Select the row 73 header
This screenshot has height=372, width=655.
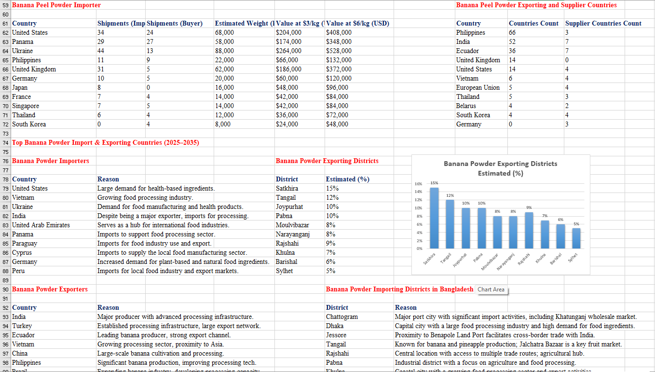(x=5, y=133)
